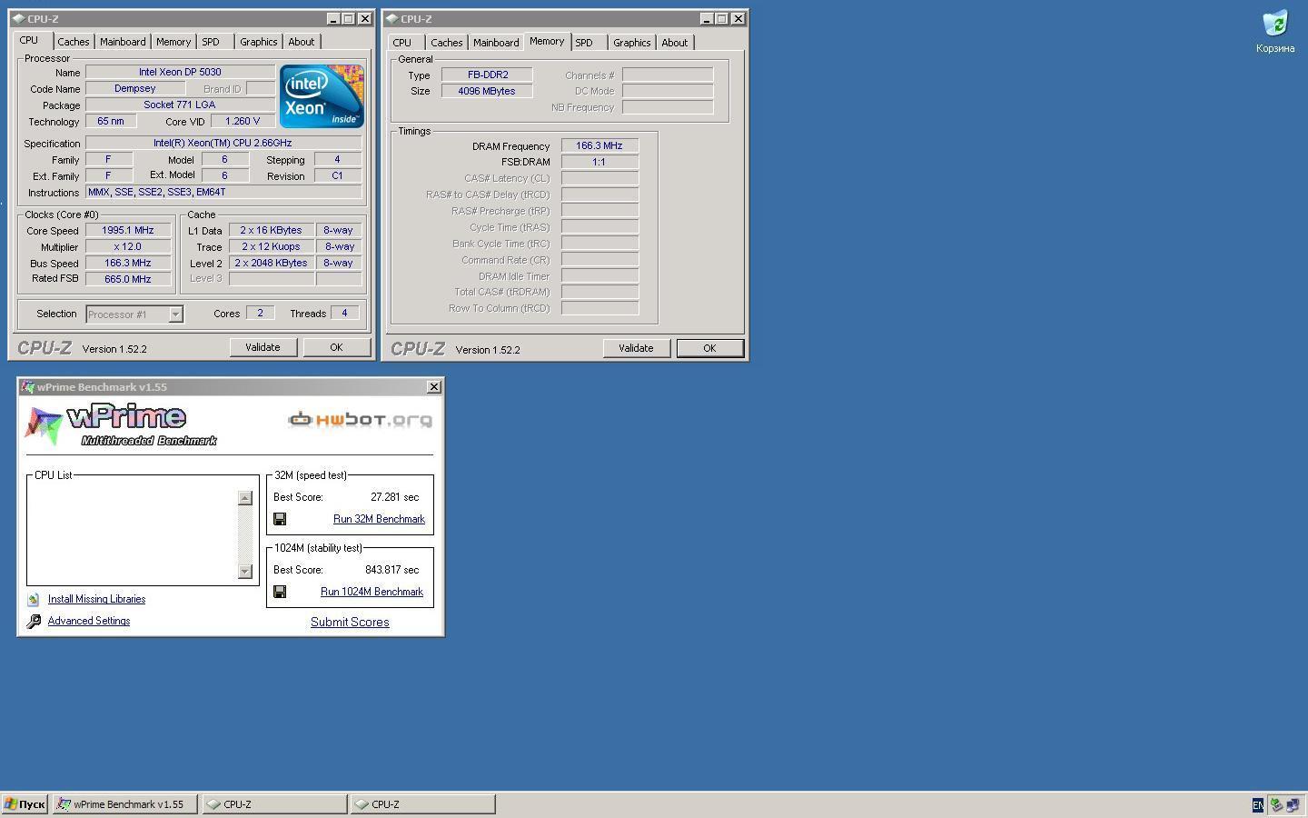This screenshot has height=818, width=1308.
Task: Click the save icon for 1024M score
Action: point(280,592)
